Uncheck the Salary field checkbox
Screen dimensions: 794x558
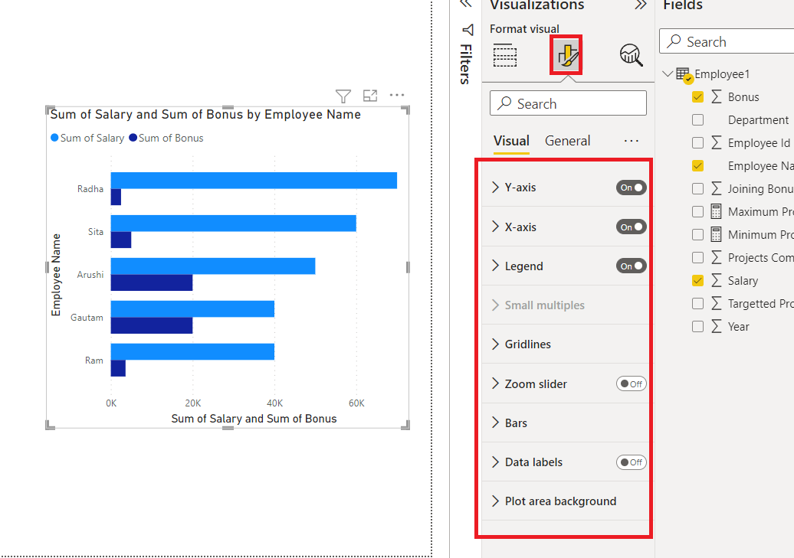pos(697,280)
